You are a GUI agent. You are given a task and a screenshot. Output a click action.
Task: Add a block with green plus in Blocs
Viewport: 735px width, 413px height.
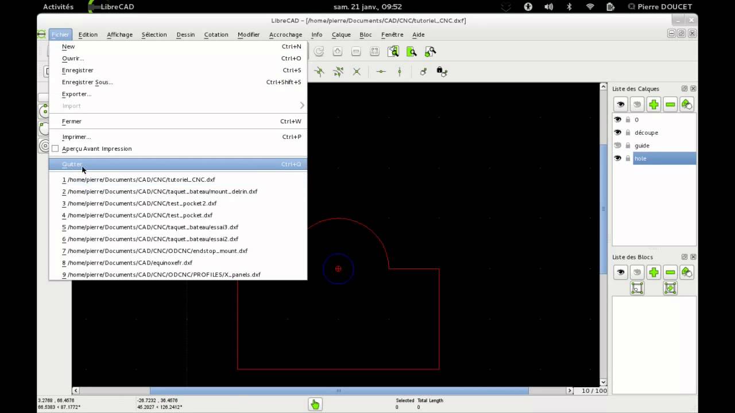[x=653, y=272]
